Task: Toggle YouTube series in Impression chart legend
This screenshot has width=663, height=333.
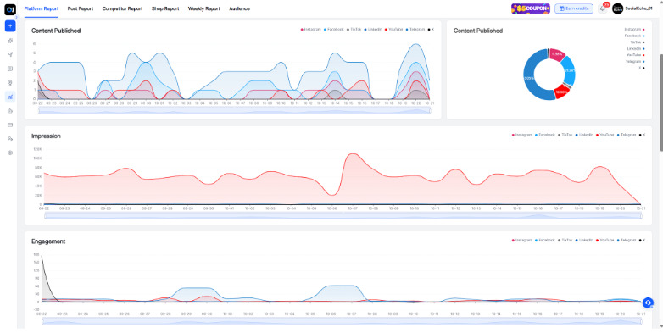Action: (x=605, y=135)
